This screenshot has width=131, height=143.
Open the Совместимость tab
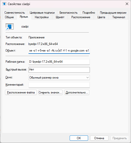click(15, 13)
